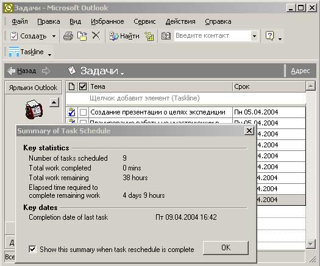Uncheck Show this summary when reschedule complete
Image resolution: width=320 pixels, height=266 pixels.
[x=33, y=249]
